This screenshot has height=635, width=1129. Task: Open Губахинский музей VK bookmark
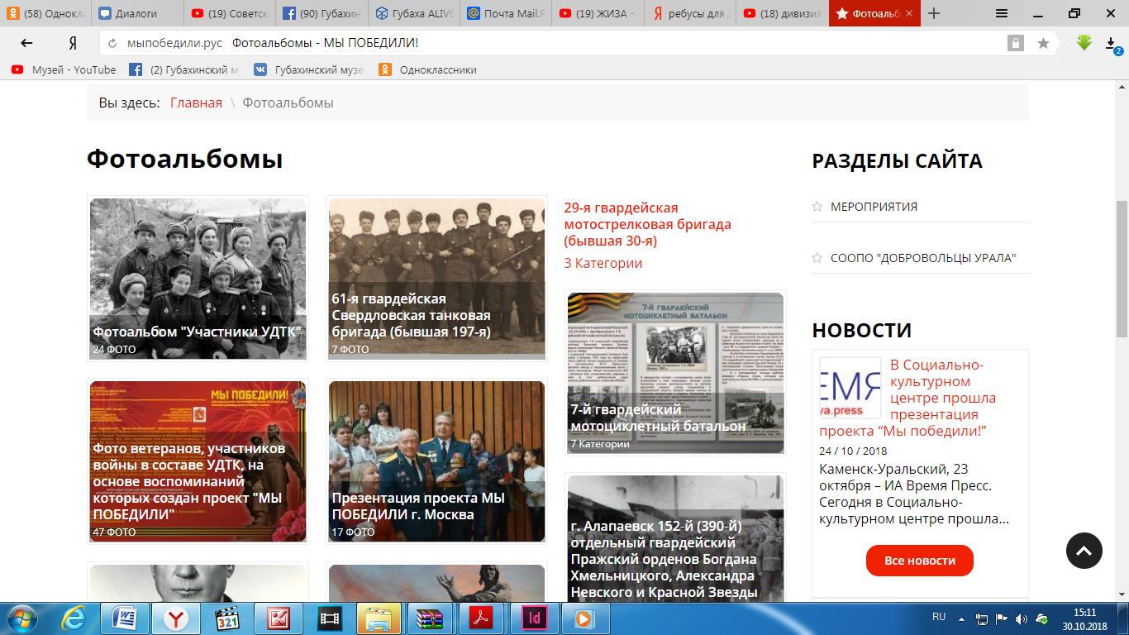pyautogui.click(x=309, y=70)
